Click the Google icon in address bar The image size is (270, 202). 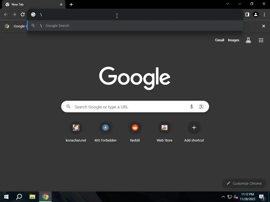[x=33, y=15]
